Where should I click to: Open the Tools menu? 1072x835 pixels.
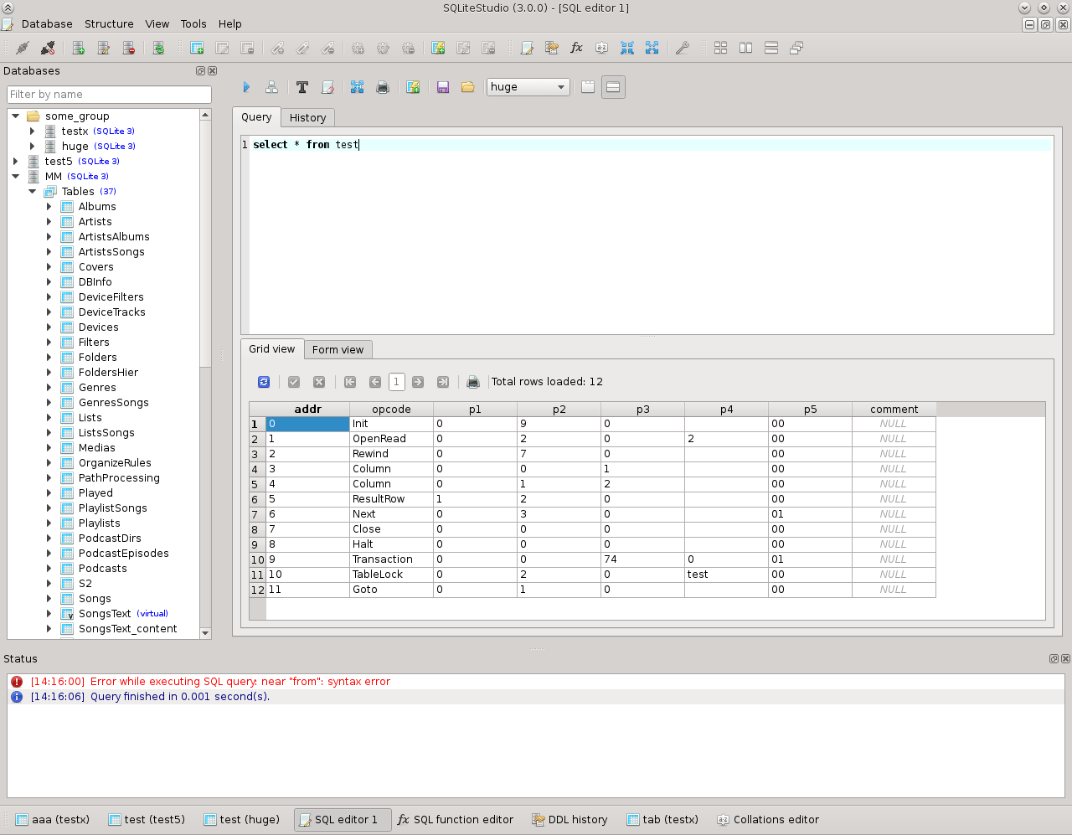[x=193, y=24]
